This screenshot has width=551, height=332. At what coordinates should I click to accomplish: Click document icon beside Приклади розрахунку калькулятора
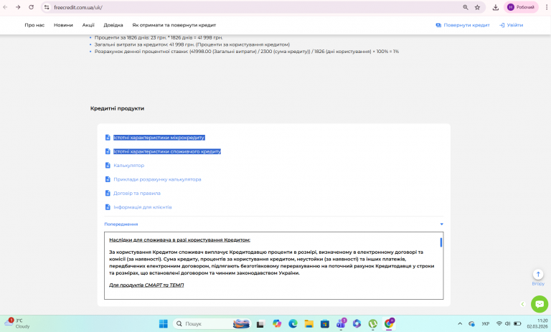click(x=108, y=179)
